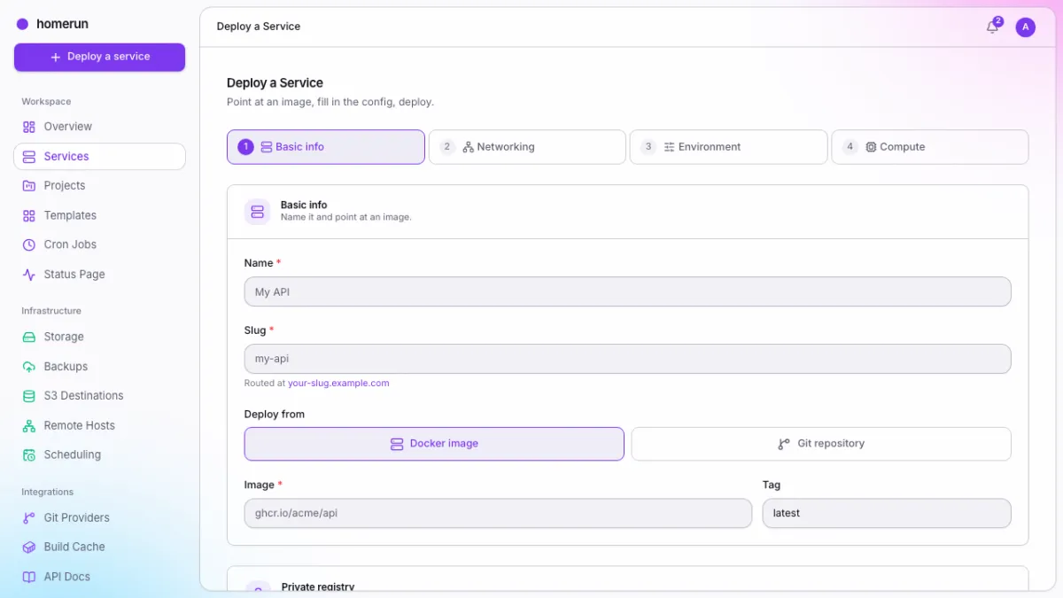Click the Deploy from label
Image resolution: width=1063 pixels, height=598 pixels.
(x=275, y=415)
